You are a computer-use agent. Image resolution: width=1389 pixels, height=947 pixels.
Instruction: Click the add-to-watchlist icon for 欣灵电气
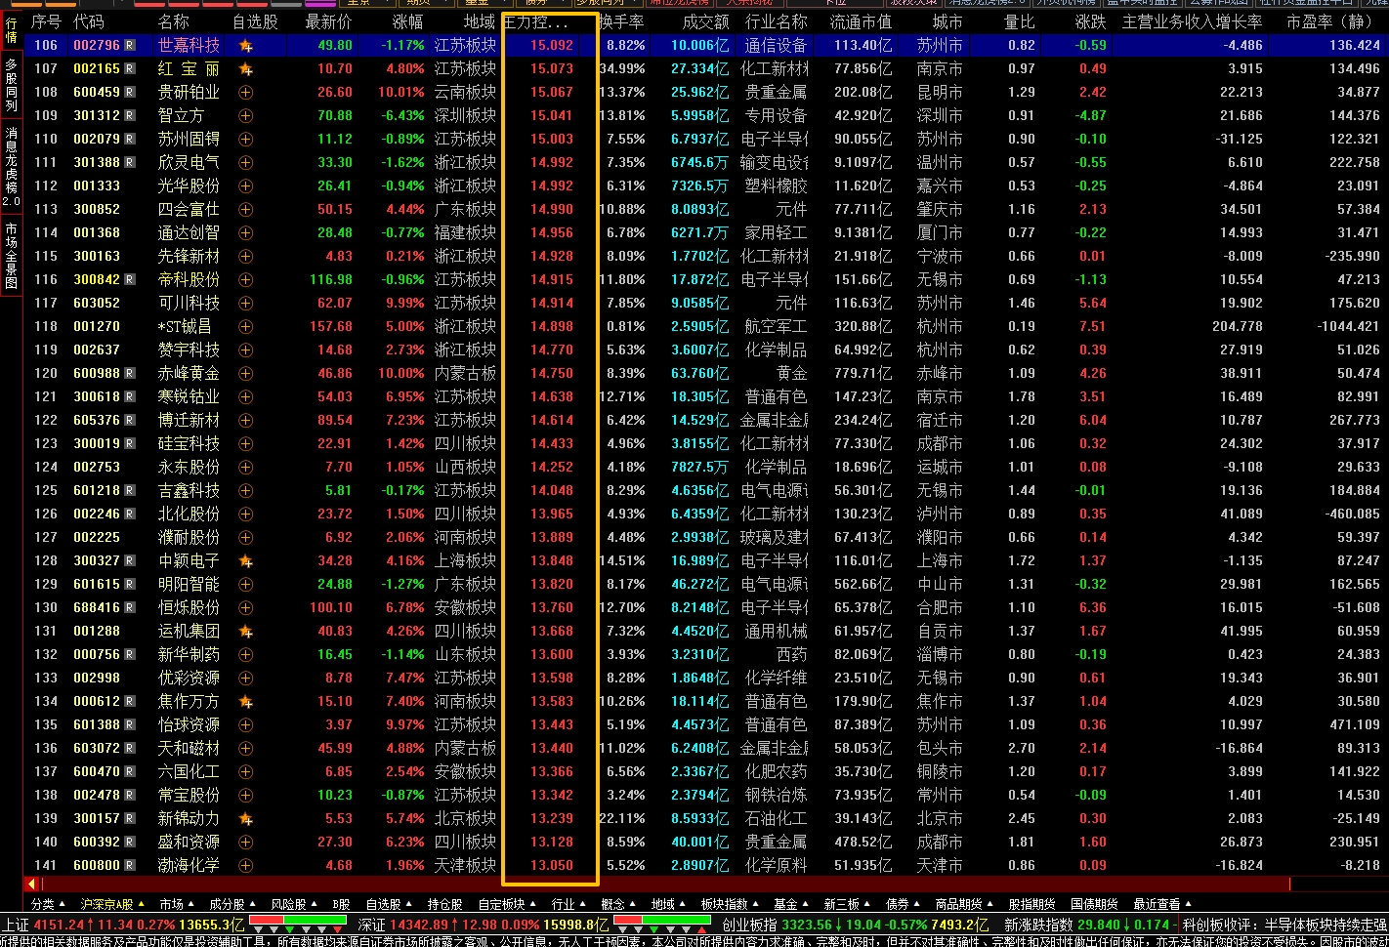click(245, 162)
